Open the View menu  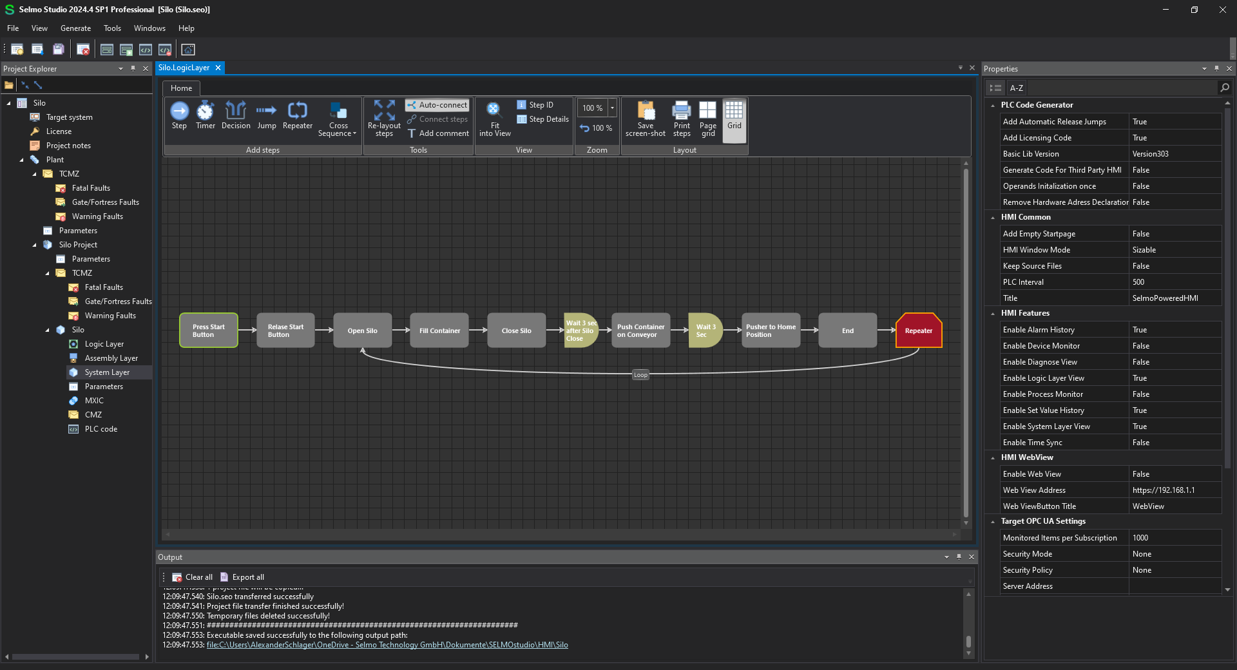pos(39,28)
